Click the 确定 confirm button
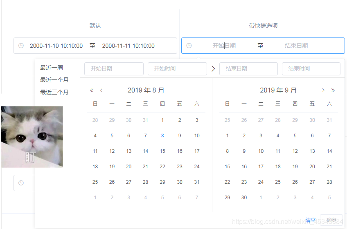Viewport: 347px width, 229px height. 331,220
